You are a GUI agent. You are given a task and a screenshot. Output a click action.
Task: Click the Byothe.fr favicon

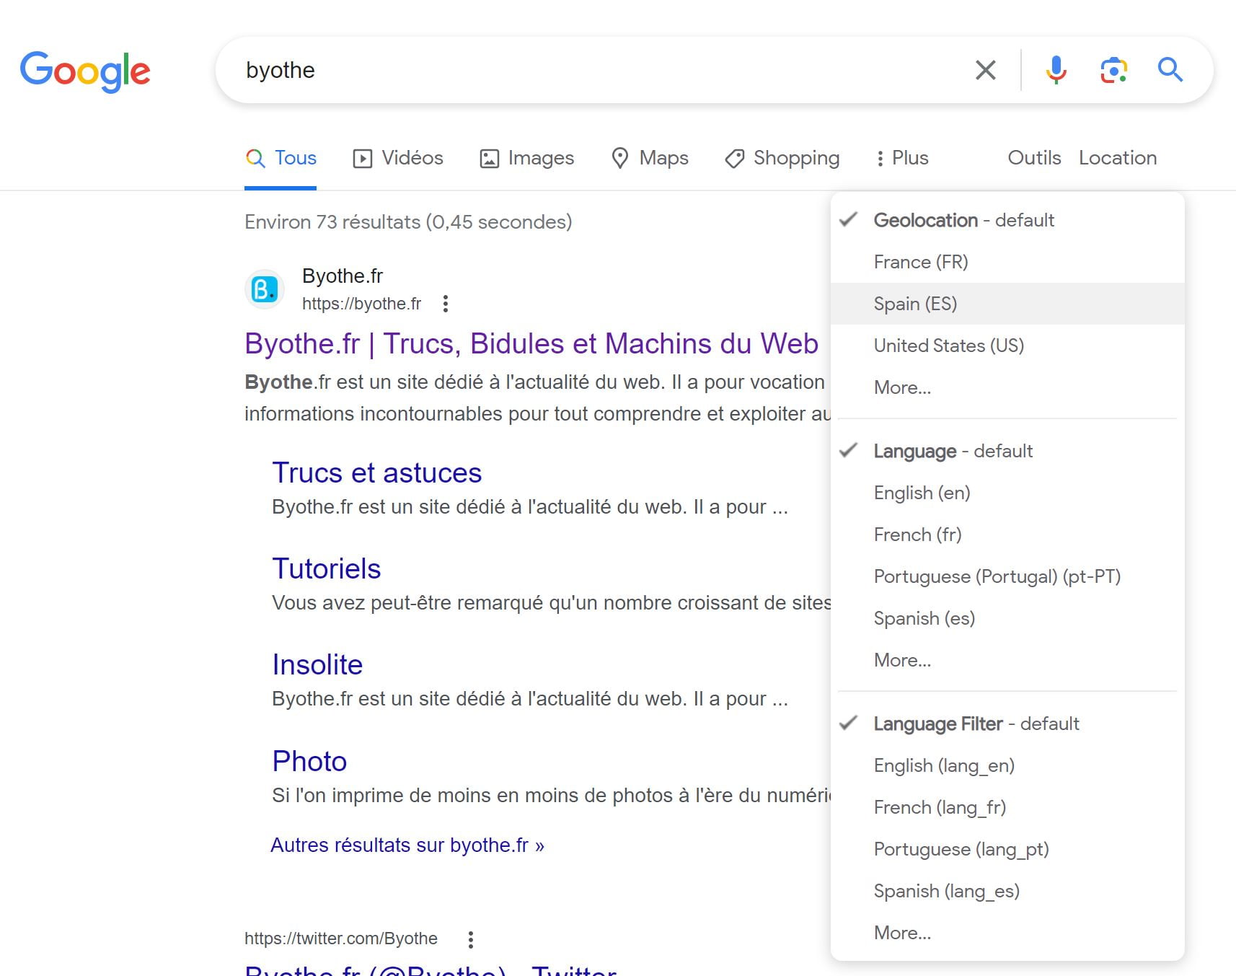(265, 289)
